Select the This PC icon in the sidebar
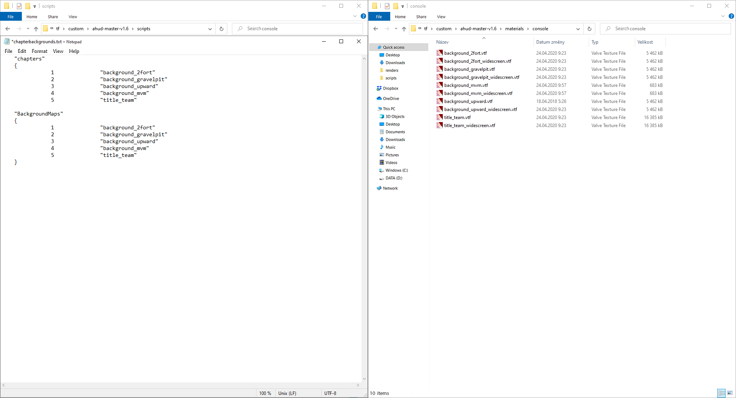 (379, 109)
